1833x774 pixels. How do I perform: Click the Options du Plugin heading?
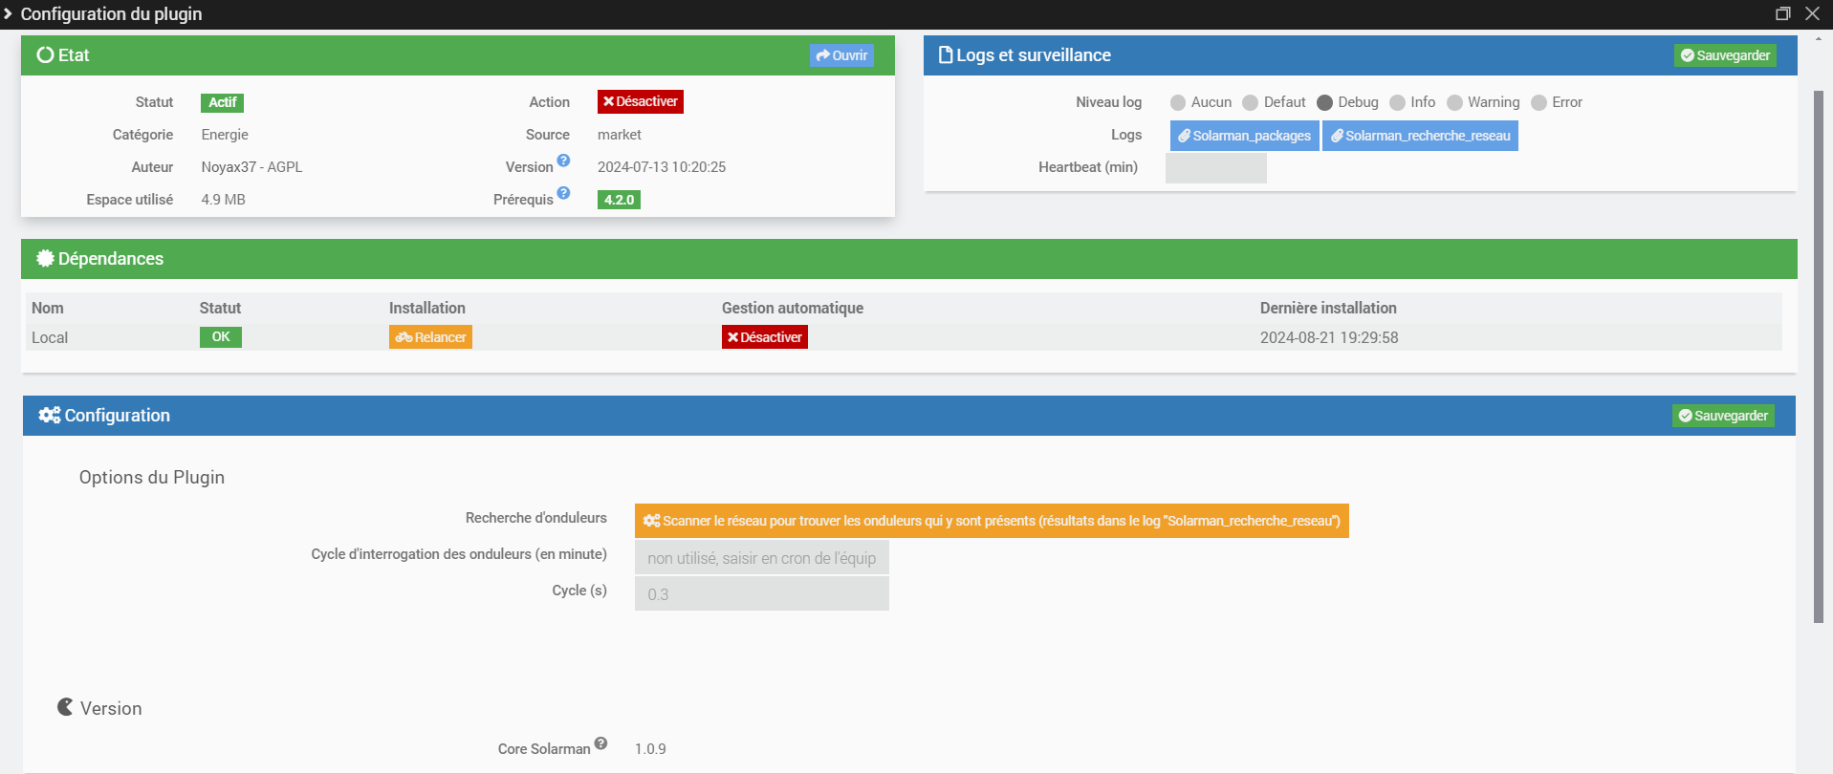152,478
